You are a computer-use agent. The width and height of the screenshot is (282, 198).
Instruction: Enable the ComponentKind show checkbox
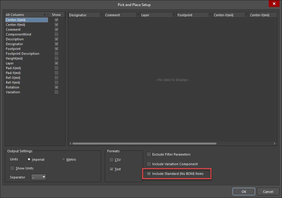tap(56, 34)
